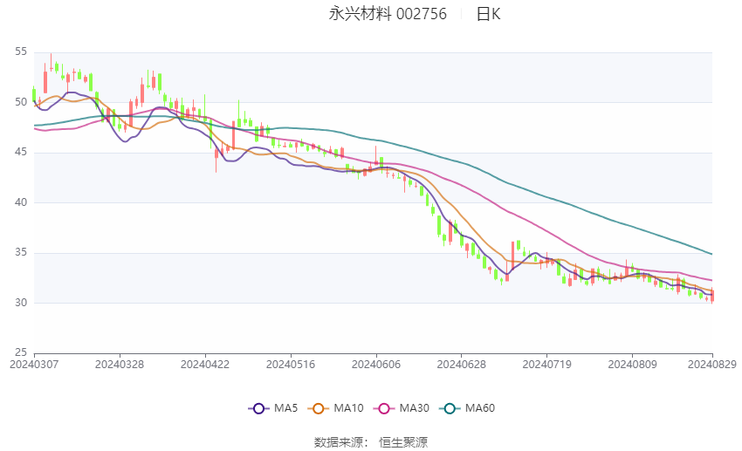742x451 pixels.
Task: Click the y-axis value 30
Action: pos(21,303)
